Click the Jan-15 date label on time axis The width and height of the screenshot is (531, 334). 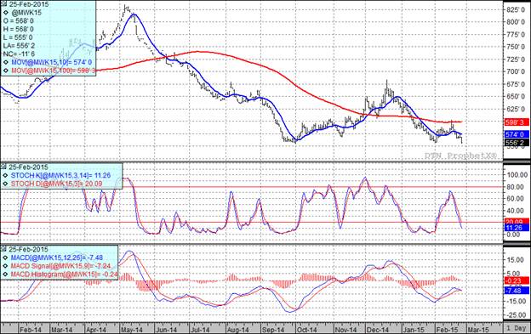coord(414,330)
